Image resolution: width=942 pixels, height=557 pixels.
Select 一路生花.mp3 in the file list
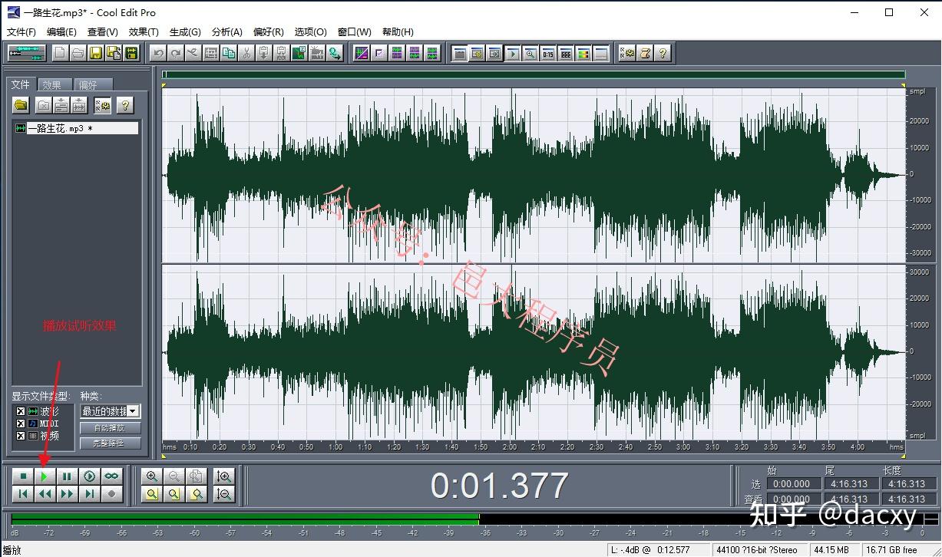pyautogui.click(x=76, y=128)
